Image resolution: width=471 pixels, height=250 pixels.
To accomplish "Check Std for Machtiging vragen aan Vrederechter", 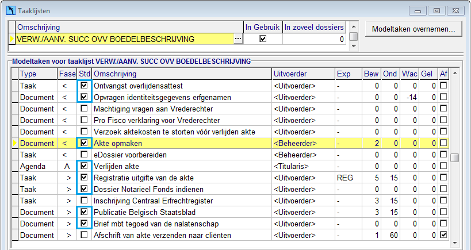I will tap(85, 109).
